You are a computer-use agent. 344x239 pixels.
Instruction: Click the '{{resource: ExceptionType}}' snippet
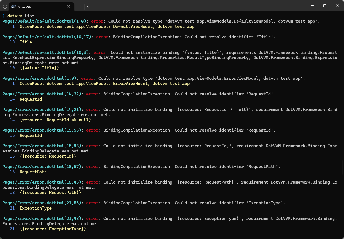[53, 229]
